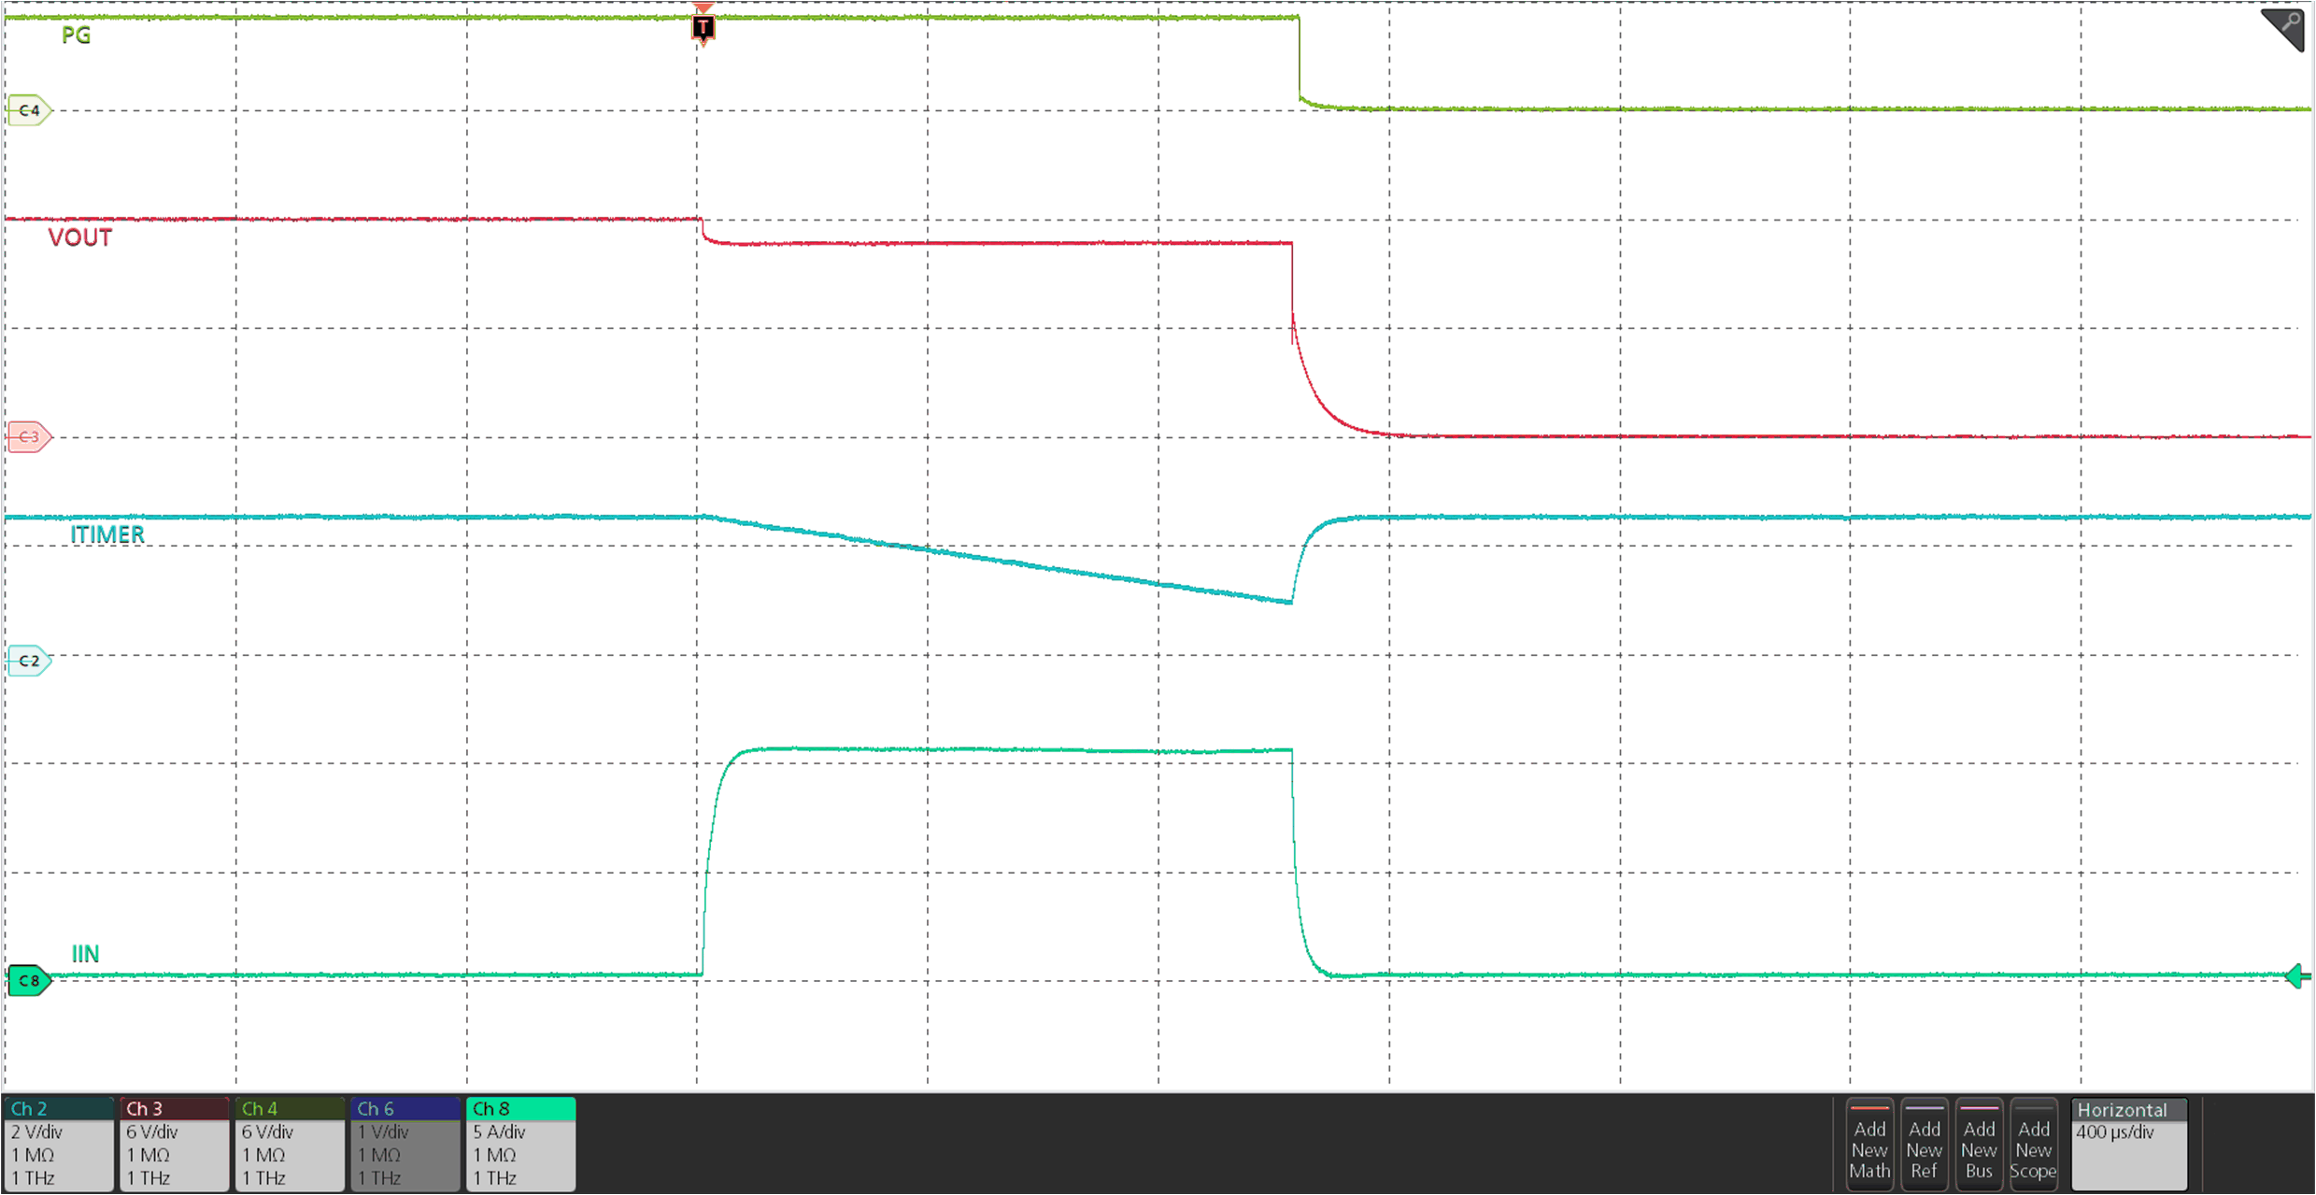Click the Add New Ref icon
The height and width of the screenshot is (1195, 2316).
coord(1925,1147)
